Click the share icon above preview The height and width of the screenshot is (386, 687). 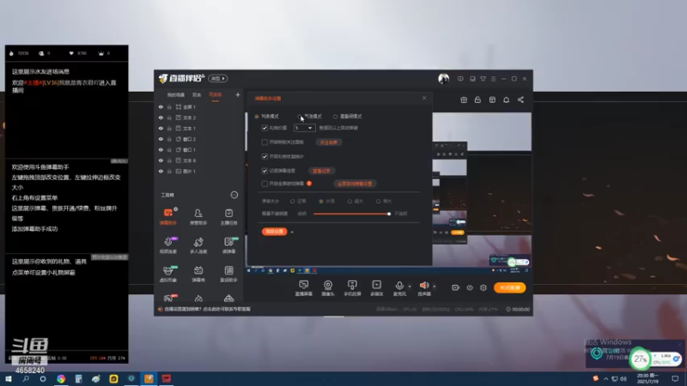point(520,100)
